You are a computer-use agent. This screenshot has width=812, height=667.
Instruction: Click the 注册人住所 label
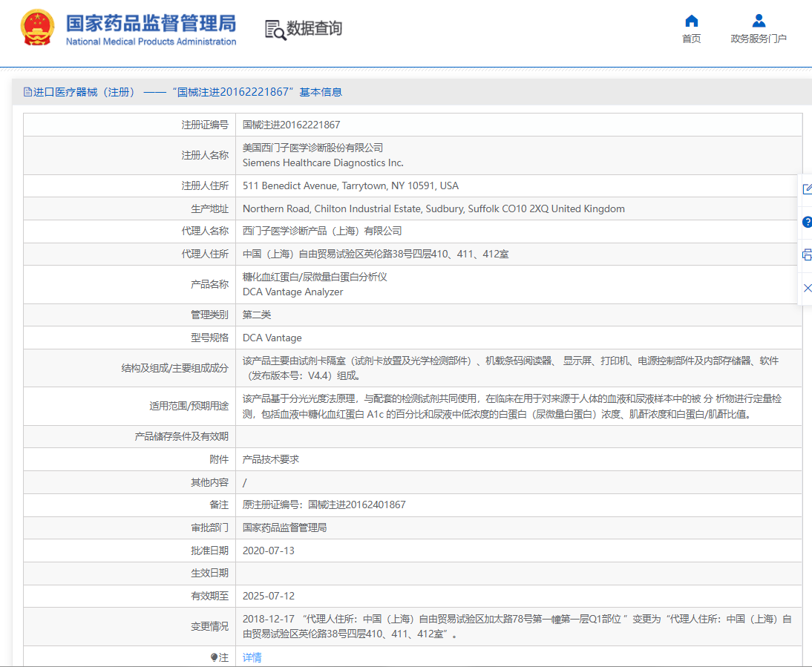click(x=205, y=185)
